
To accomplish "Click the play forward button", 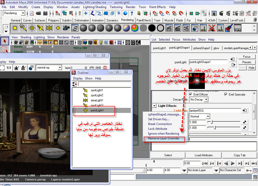I will coord(233,163).
